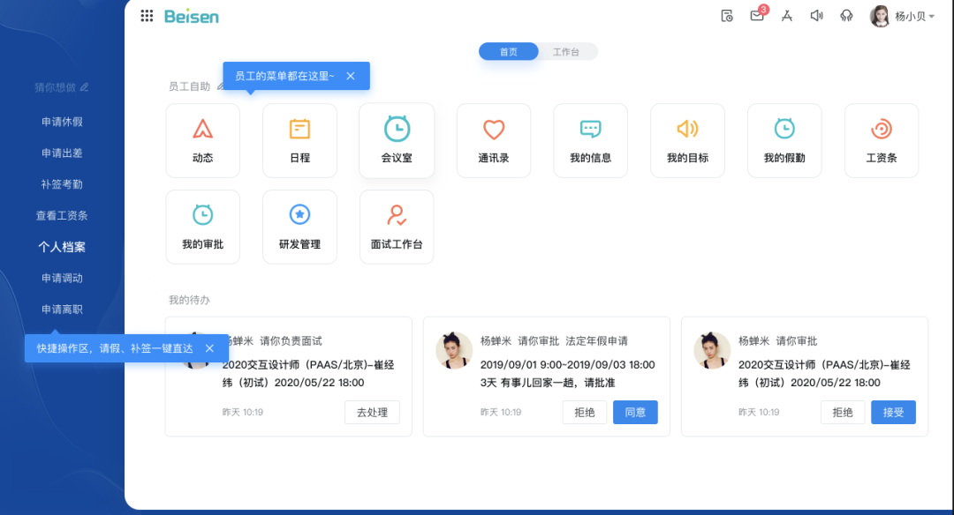Select 补签考勤 in the sidebar
Image resolution: width=954 pixels, height=515 pixels.
tap(62, 184)
